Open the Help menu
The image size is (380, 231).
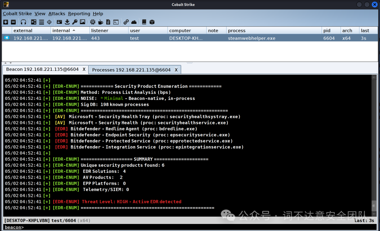[x=98, y=14]
